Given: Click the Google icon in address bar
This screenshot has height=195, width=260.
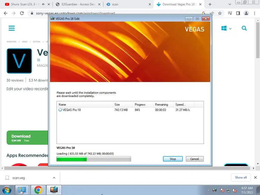Looking at the screenshot, I should click(x=204, y=13).
